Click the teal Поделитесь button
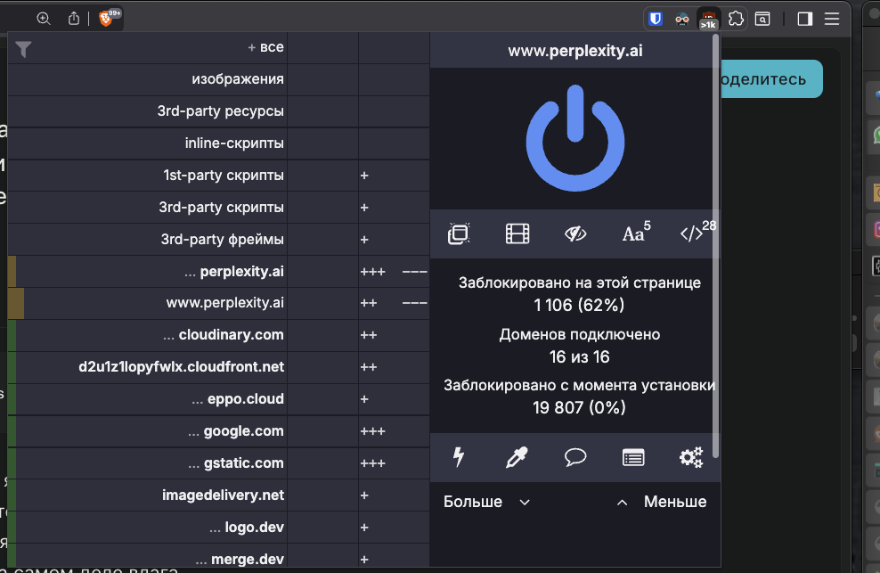The height and width of the screenshot is (573, 880). pos(770,79)
